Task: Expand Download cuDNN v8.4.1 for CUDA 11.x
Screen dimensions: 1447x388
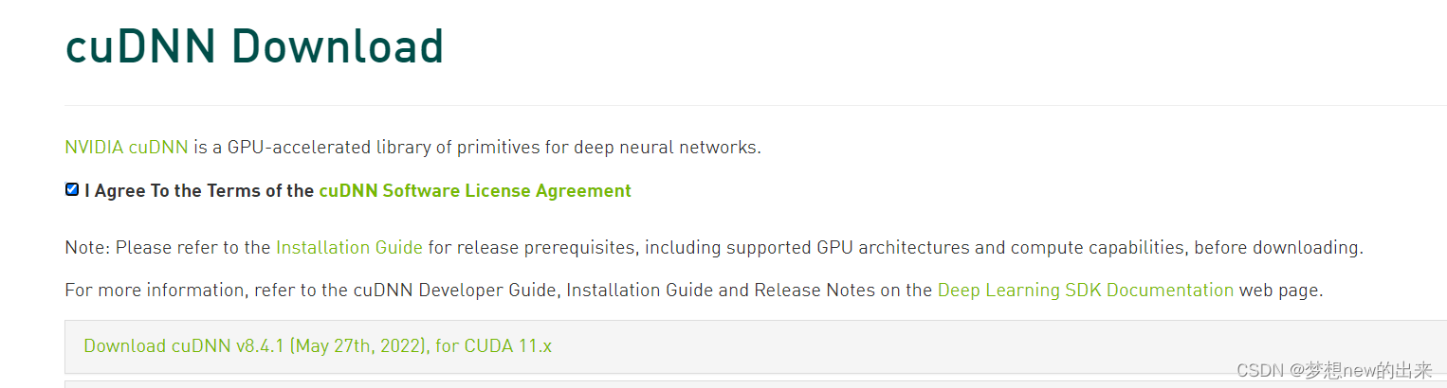Action: [x=318, y=346]
